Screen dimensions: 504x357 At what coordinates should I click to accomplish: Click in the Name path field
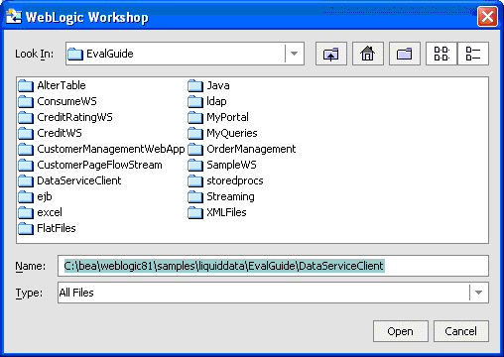click(x=273, y=266)
